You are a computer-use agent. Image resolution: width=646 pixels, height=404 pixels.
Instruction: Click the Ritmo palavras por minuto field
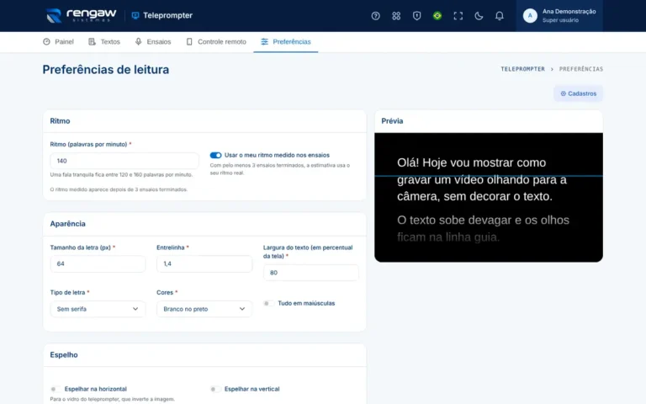[124, 161]
